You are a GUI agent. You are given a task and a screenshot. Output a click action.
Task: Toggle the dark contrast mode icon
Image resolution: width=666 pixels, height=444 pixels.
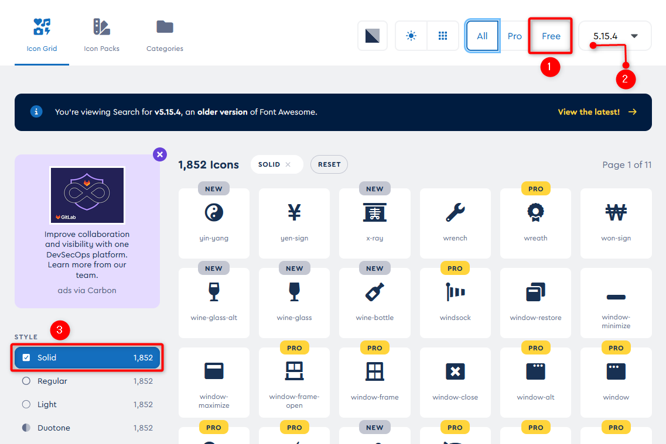pyautogui.click(x=373, y=36)
